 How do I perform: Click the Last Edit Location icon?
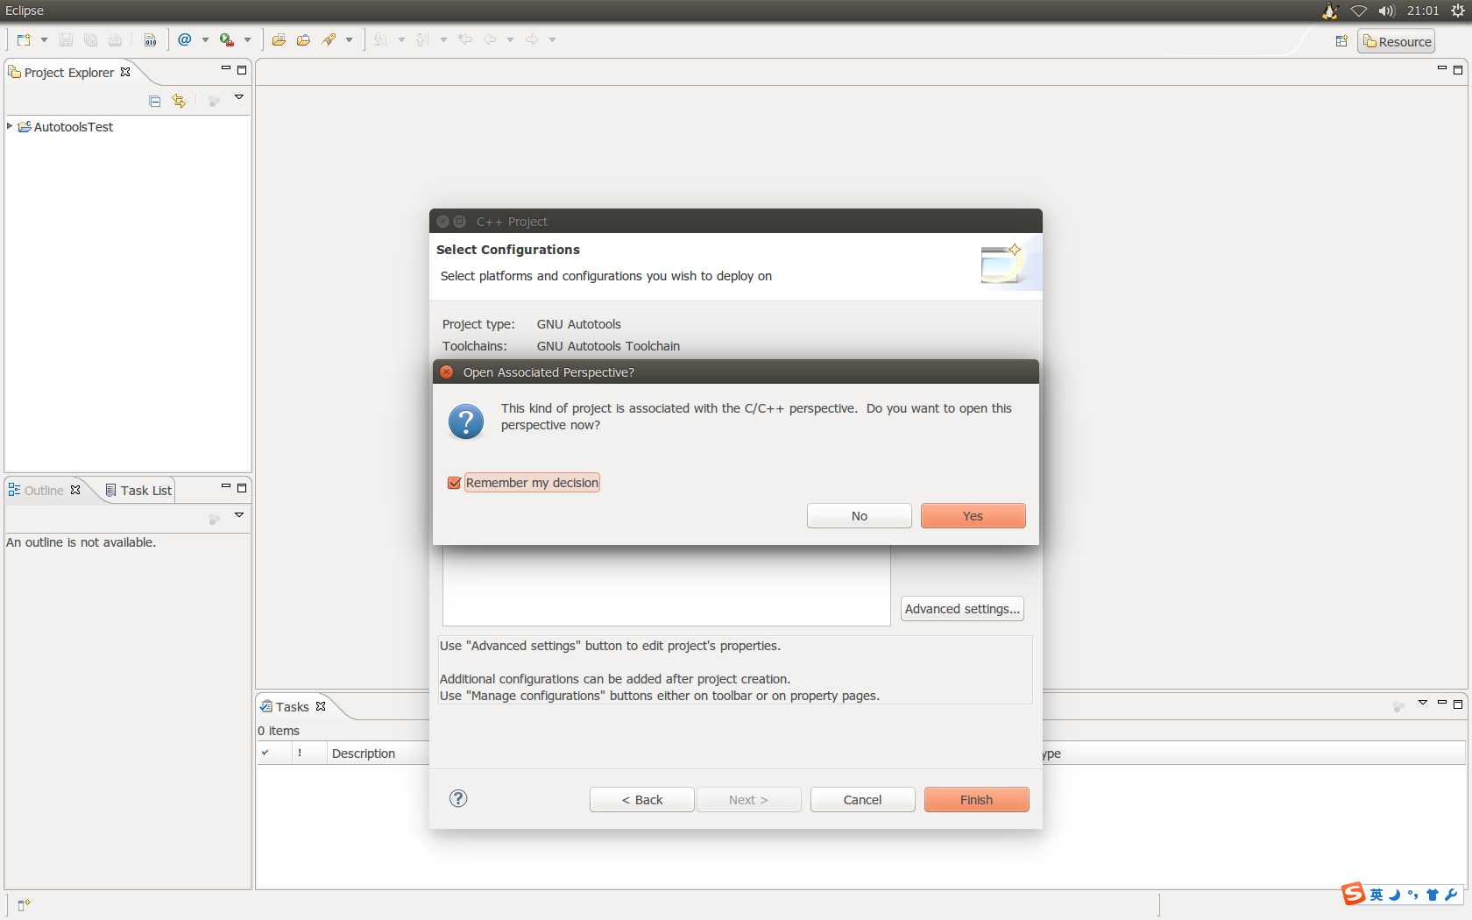pos(465,39)
